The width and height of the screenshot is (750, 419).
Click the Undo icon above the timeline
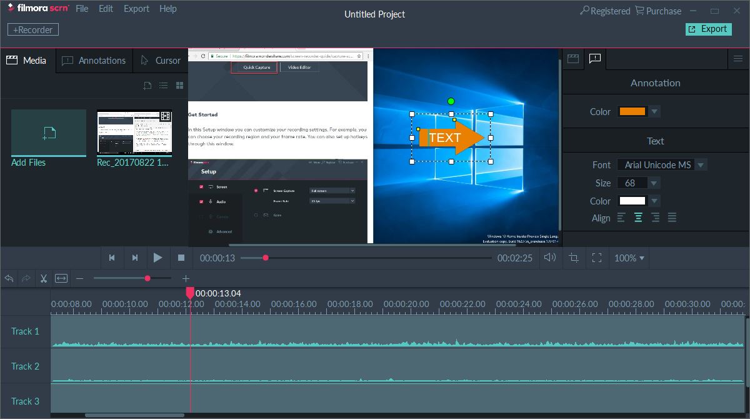[x=9, y=278]
